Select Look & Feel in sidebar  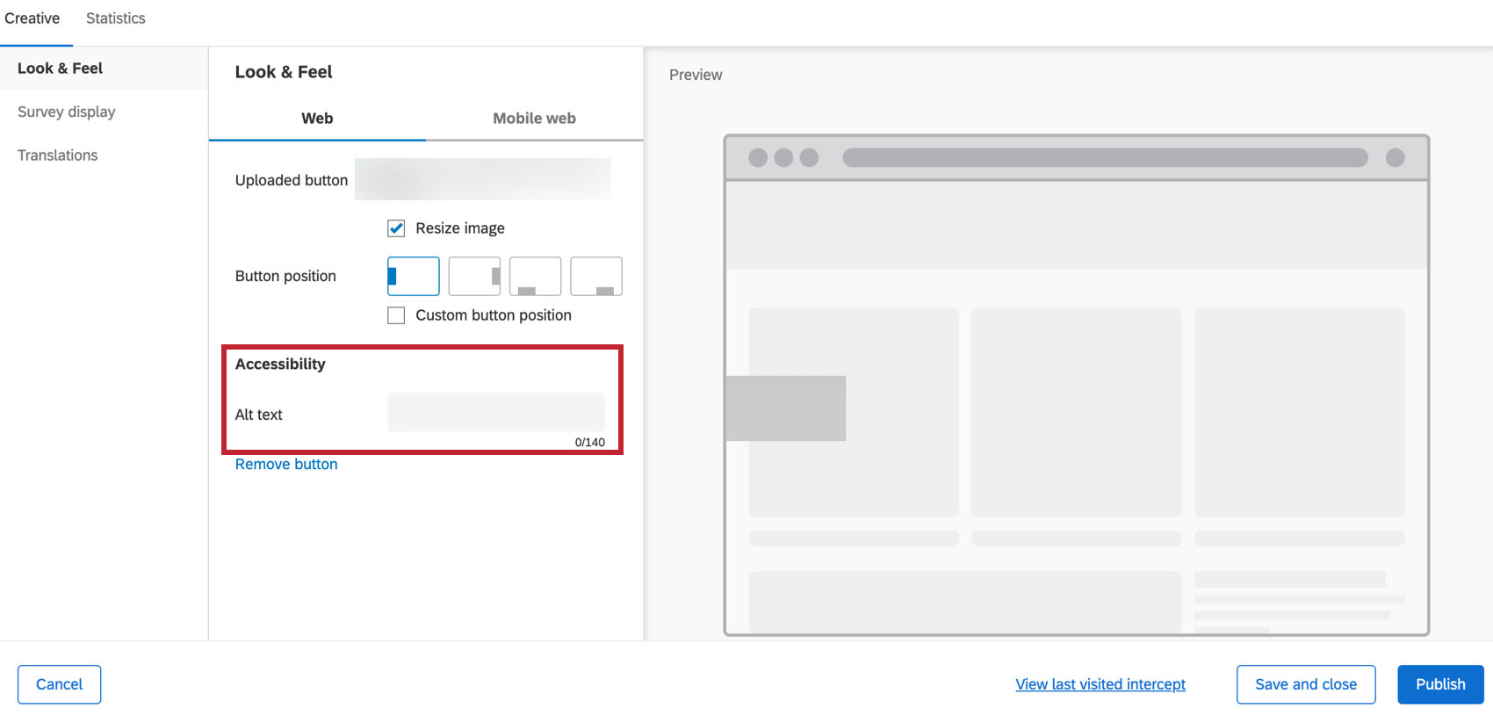pyautogui.click(x=60, y=69)
